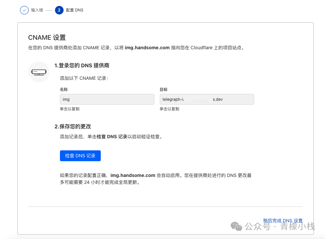
Task: Click the 目标 field label
Action: (164, 89)
